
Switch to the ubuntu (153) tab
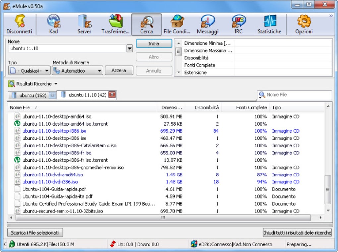(32, 95)
